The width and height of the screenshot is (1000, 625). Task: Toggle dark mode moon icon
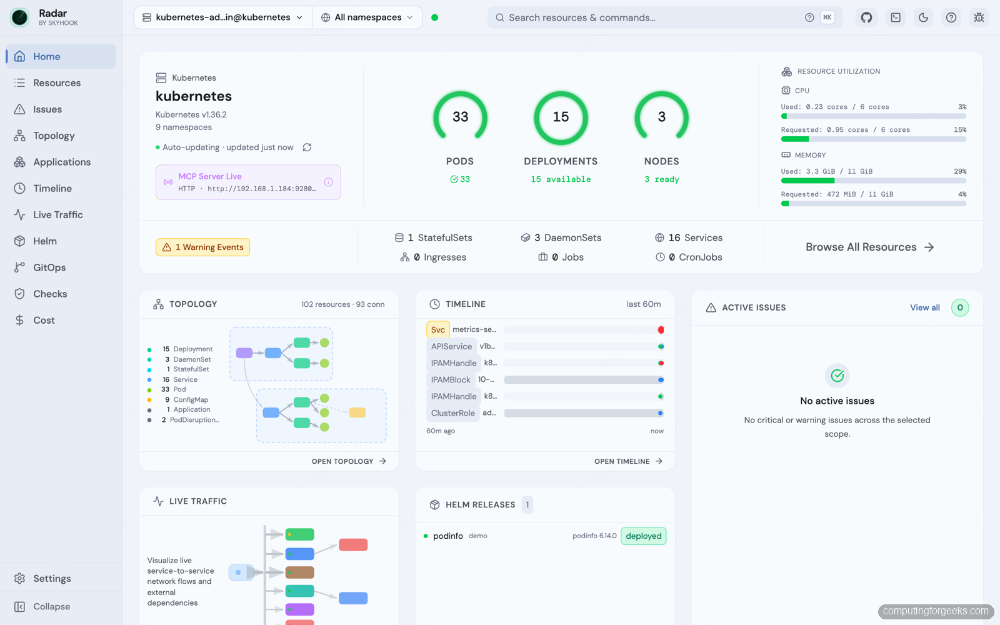coord(923,17)
